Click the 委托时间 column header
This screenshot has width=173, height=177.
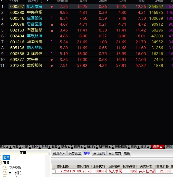coord(83,166)
